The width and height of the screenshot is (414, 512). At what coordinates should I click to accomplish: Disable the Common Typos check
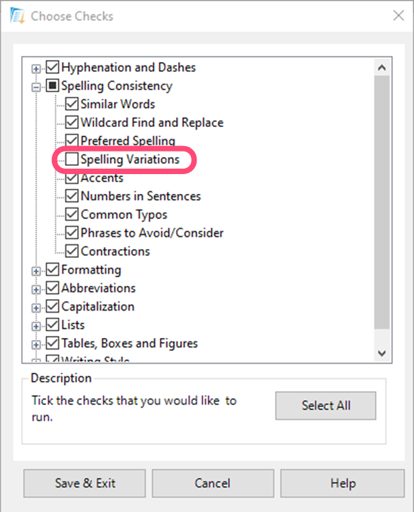pos(72,215)
